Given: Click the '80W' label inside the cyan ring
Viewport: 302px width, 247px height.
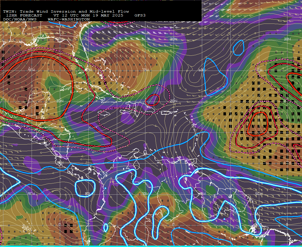Looking at the screenshot, I should (x=88, y=194).
